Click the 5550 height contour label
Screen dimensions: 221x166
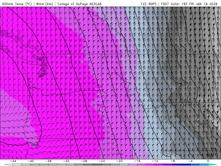pyautogui.click(x=210, y=155)
